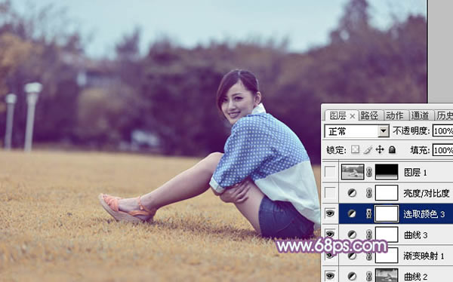This screenshot has height=282, width=453.
Task: Select the layer named 曲线 3
Action: point(416,235)
